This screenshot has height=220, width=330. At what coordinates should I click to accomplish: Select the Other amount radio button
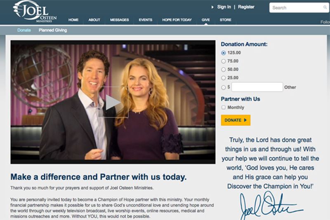coord(224,87)
